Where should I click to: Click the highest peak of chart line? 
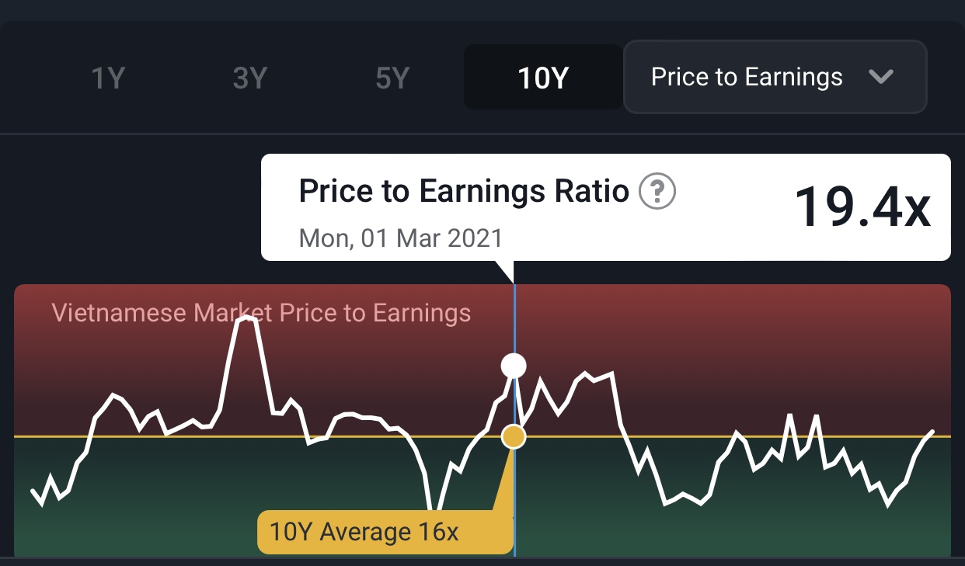247,318
